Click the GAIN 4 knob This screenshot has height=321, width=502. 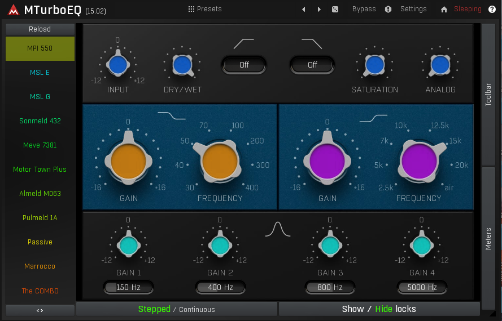tap(422, 246)
